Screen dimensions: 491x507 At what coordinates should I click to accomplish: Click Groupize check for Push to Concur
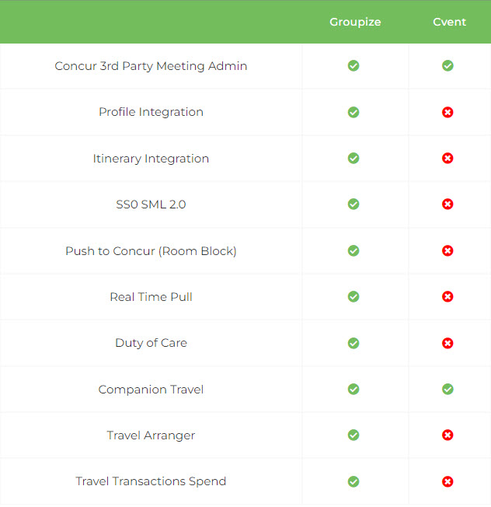353,250
